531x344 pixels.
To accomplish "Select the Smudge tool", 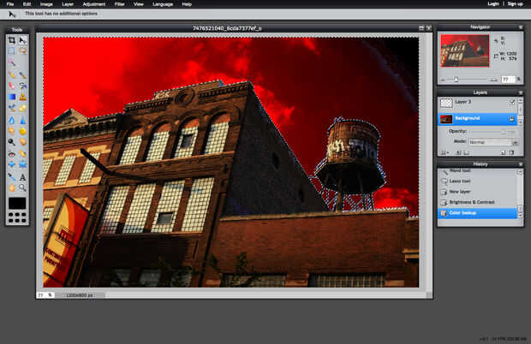I will point(12,131).
